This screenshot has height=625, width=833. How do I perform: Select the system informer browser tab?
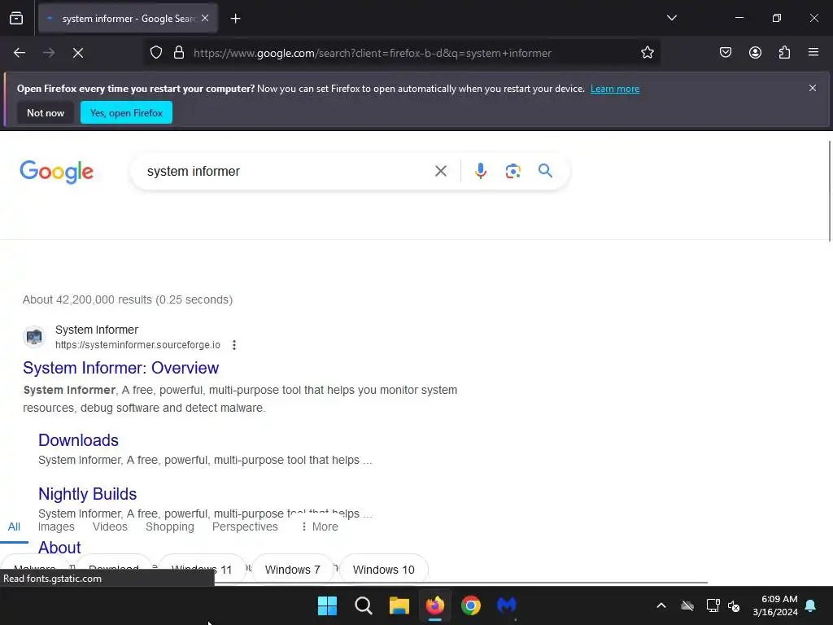tap(128, 19)
